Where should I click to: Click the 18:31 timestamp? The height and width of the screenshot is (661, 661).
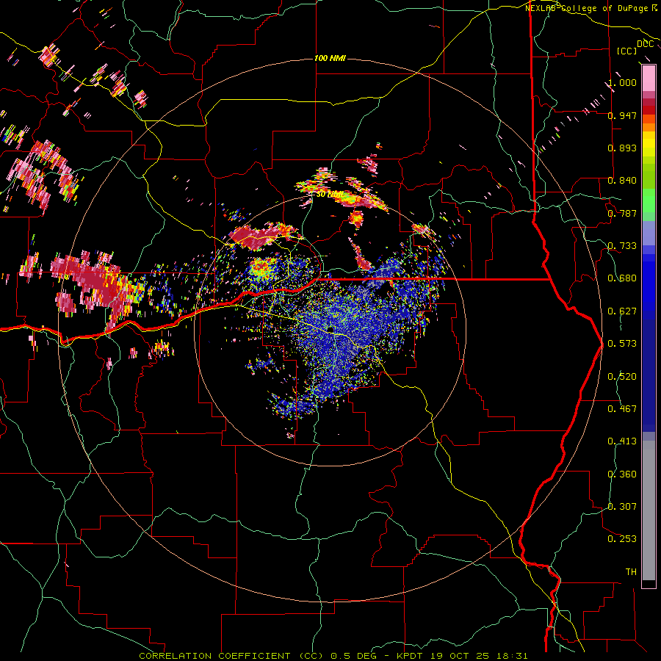click(510, 656)
